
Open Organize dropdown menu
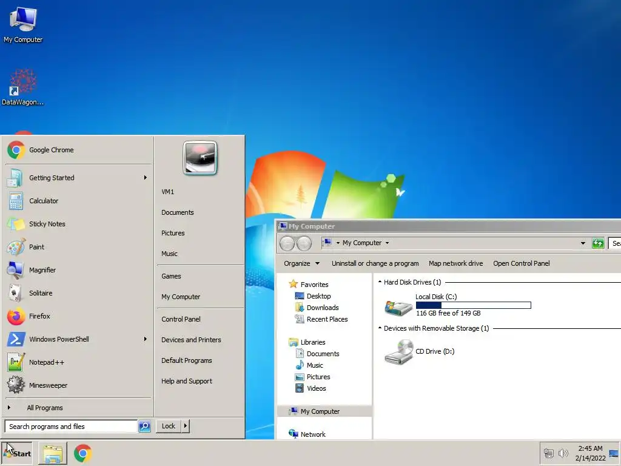[301, 263]
